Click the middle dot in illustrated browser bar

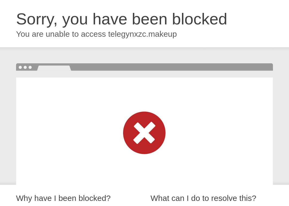pos(25,67)
